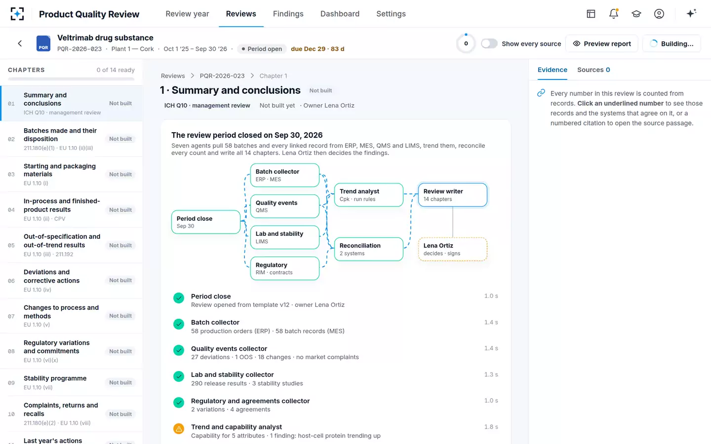711x444 pixels.
Task: Click the green check beside Period close step
Action: pos(179,297)
